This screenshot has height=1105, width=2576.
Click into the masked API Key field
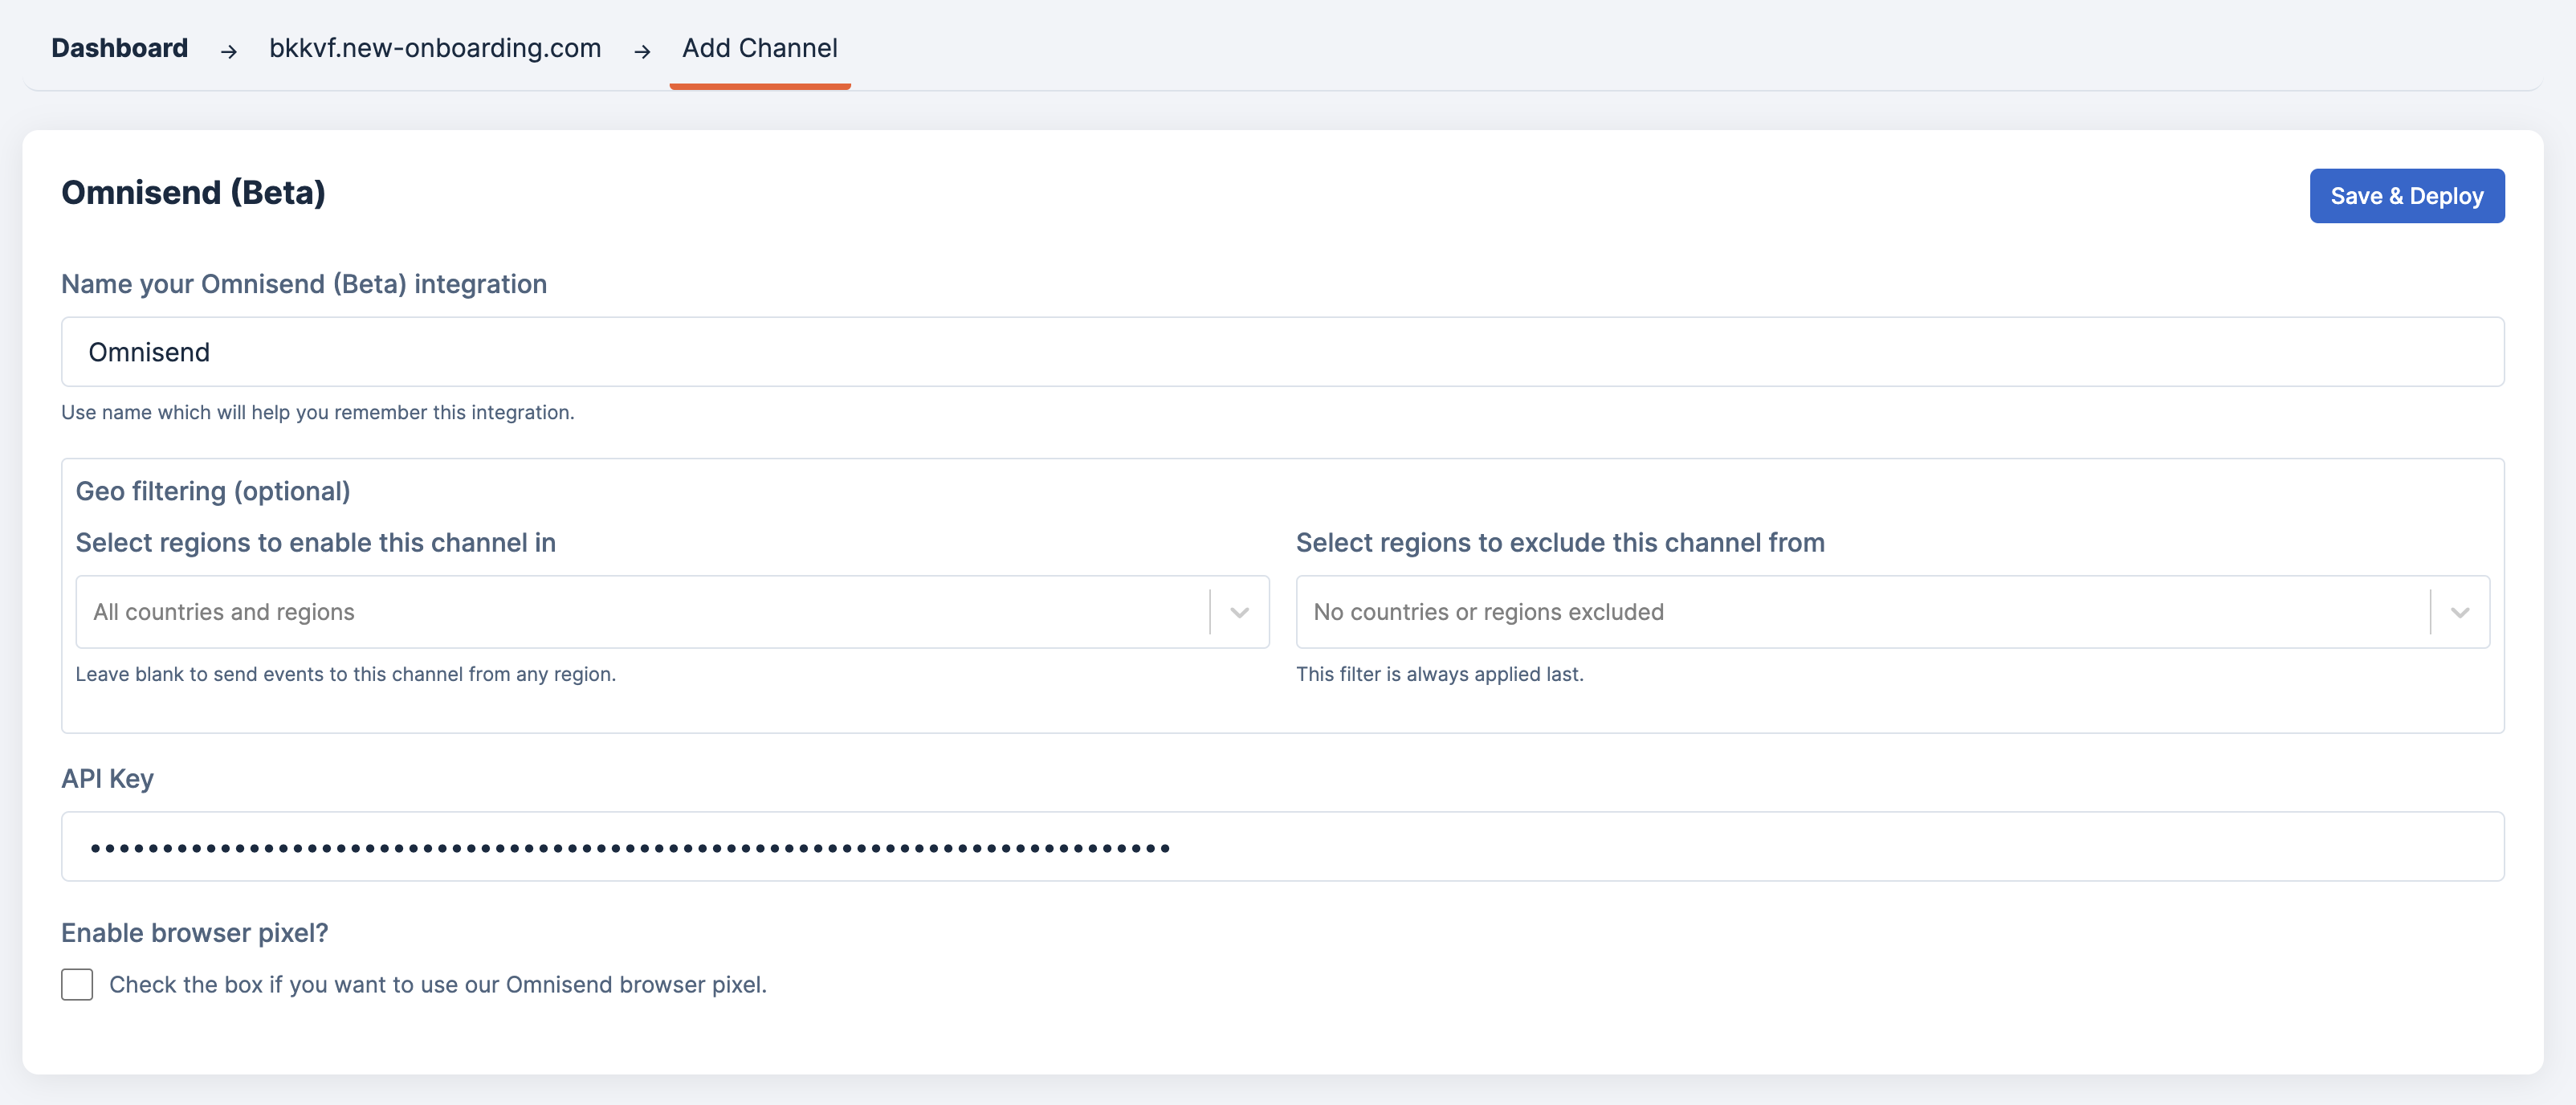1282,847
